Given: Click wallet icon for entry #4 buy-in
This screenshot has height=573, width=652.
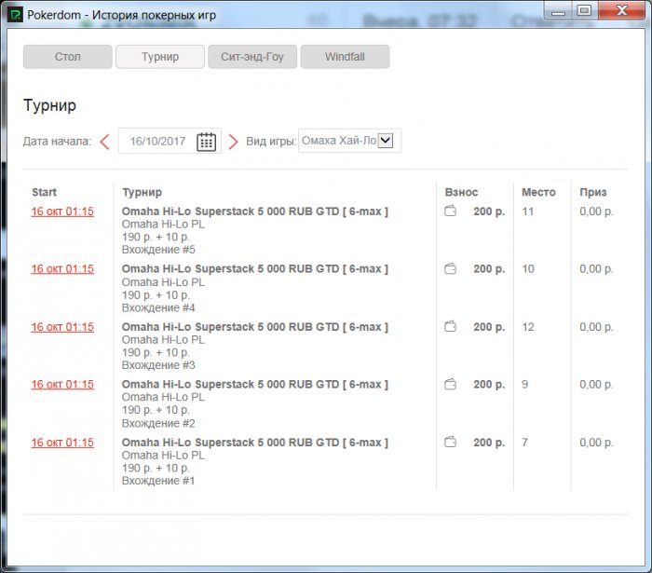Looking at the screenshot, I should coord(451,269).
